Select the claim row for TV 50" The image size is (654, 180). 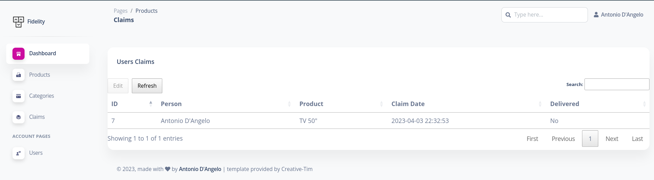[378, 121]
